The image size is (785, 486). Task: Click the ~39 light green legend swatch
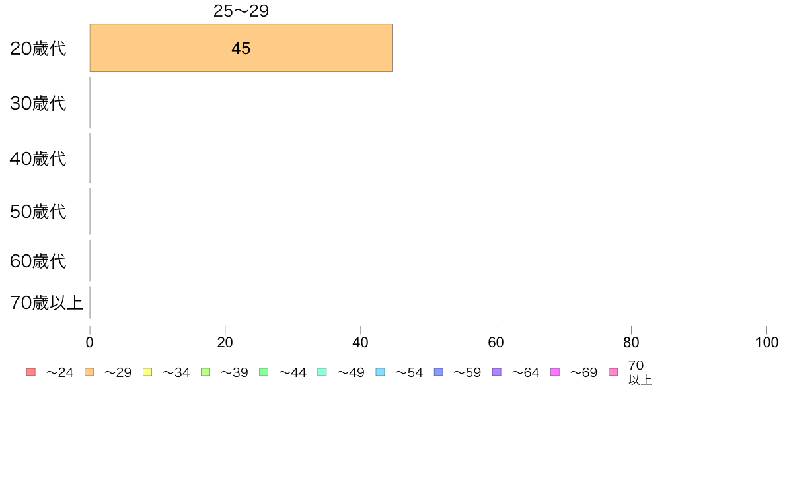(206, 372)
